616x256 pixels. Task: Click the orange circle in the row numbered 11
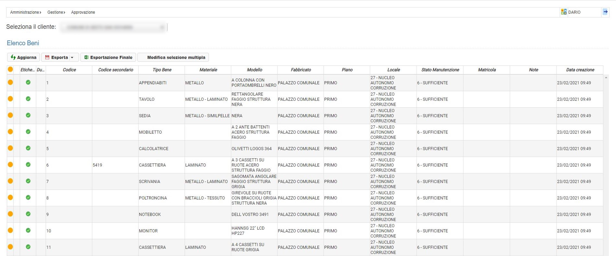tap(10, 247)
